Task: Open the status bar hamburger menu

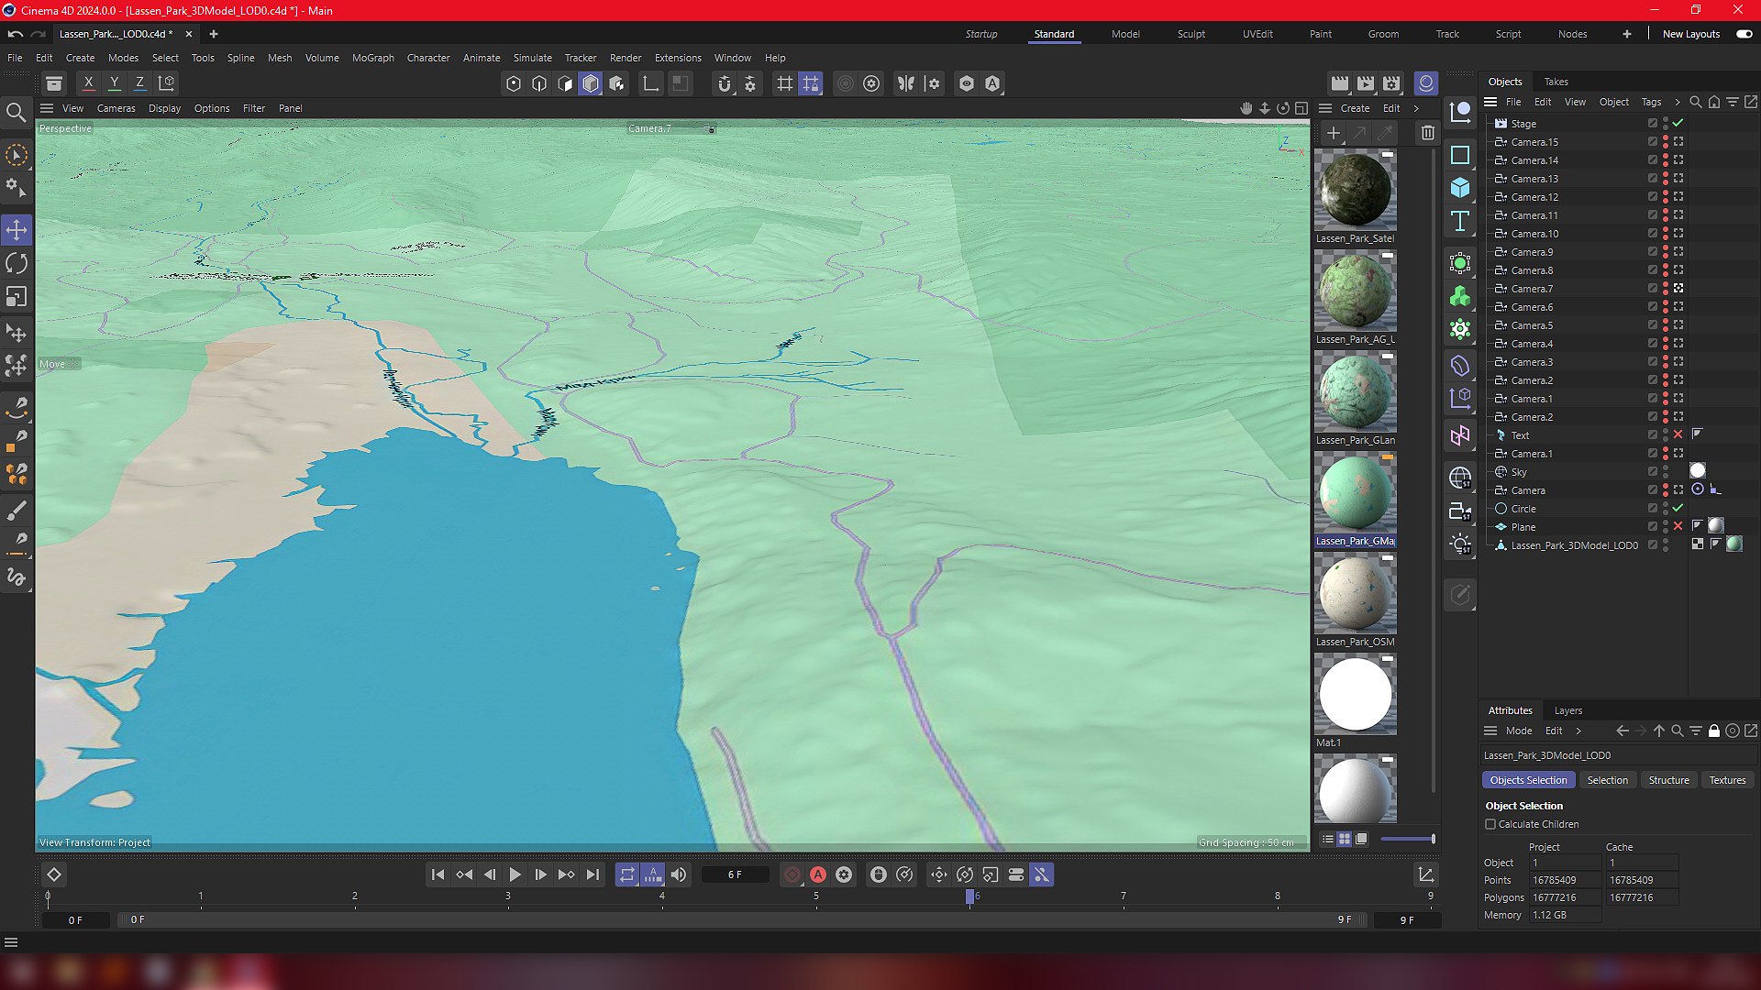Action: (11, 942)
